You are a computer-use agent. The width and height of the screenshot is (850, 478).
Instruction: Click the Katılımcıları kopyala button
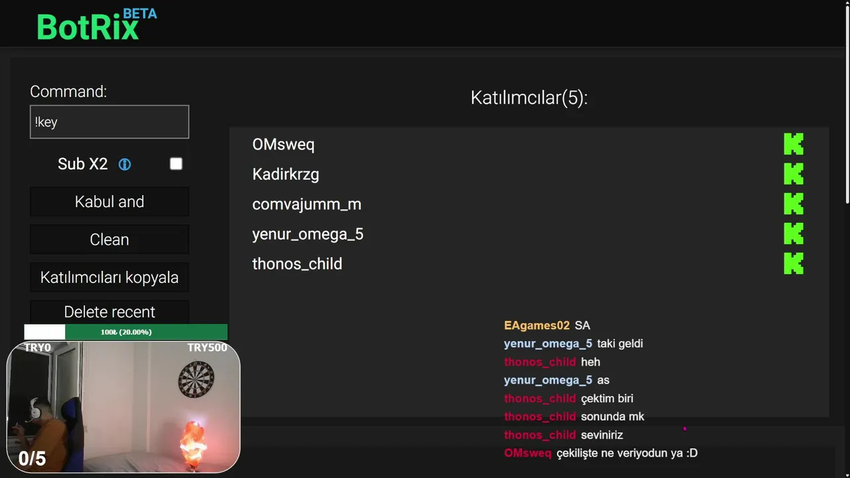tap(110, 278)
